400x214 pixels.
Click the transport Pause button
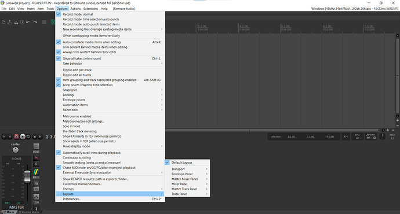40,136
